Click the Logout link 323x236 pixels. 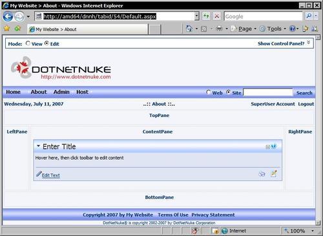[x=306, y=104]
